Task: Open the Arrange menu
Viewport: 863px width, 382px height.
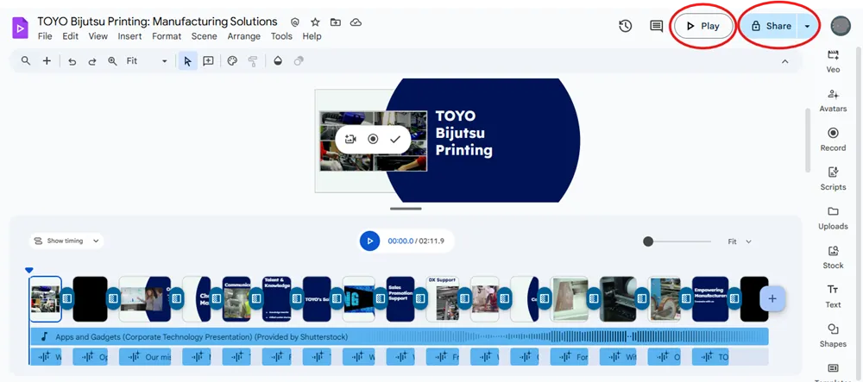Action: pos(243,36)
